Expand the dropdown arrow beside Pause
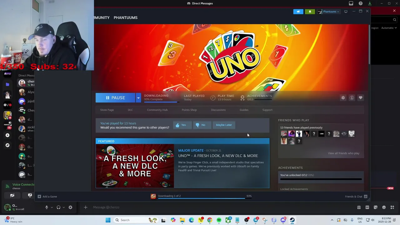 click(x=138, y=98)
